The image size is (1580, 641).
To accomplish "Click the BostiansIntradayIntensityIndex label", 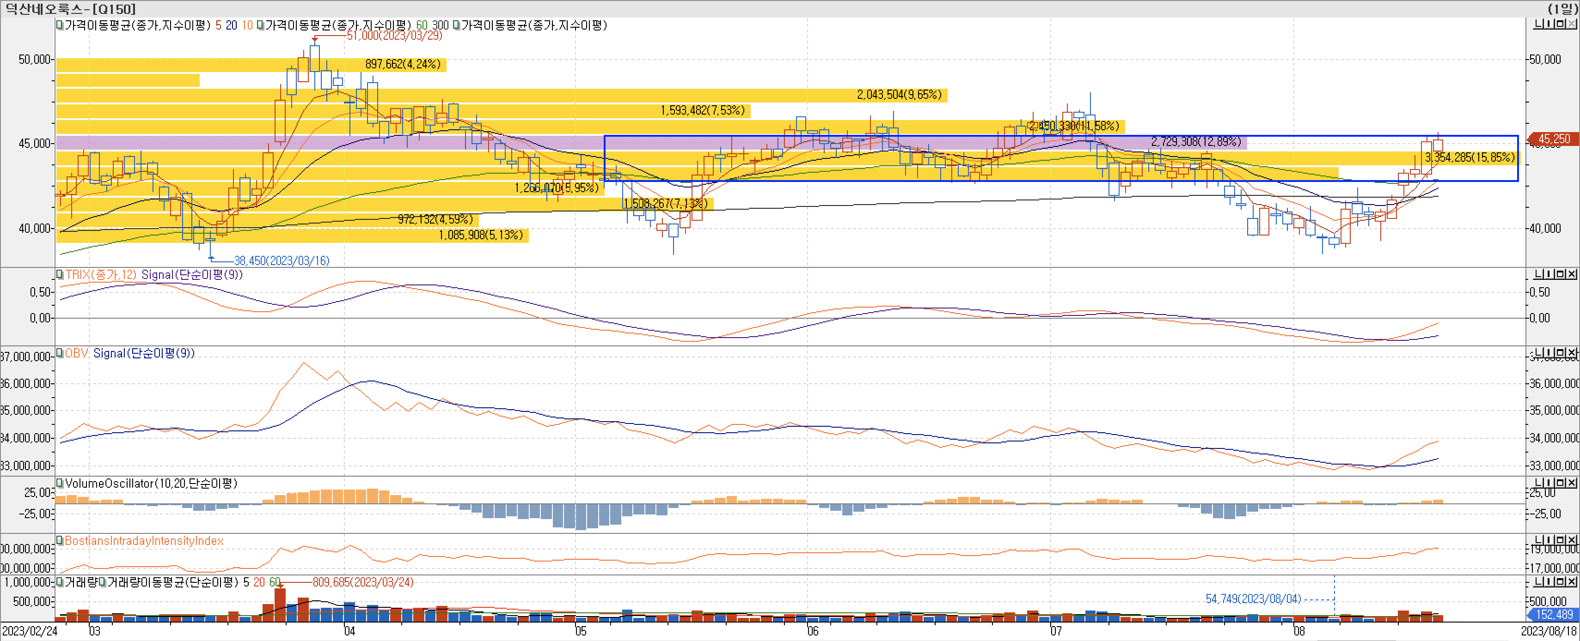I will (143, 540).
